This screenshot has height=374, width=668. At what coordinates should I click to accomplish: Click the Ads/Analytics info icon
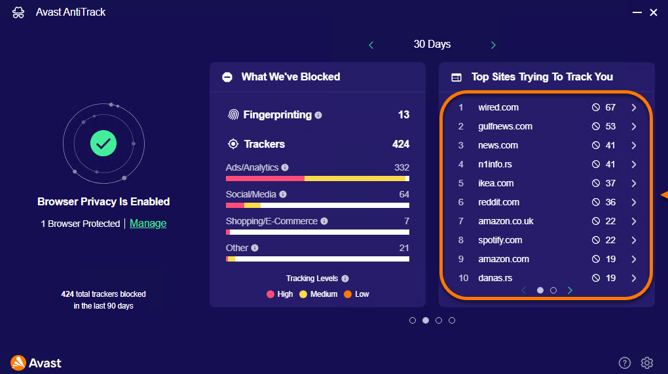coord(285,167)
